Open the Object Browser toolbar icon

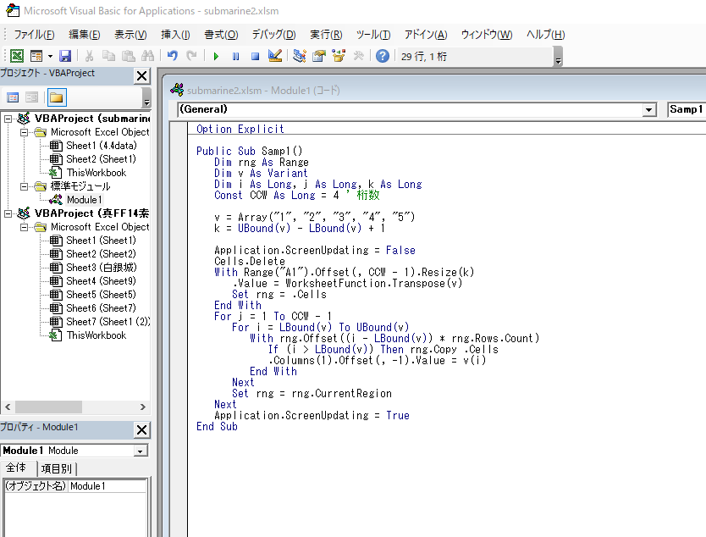coord(339,56)
